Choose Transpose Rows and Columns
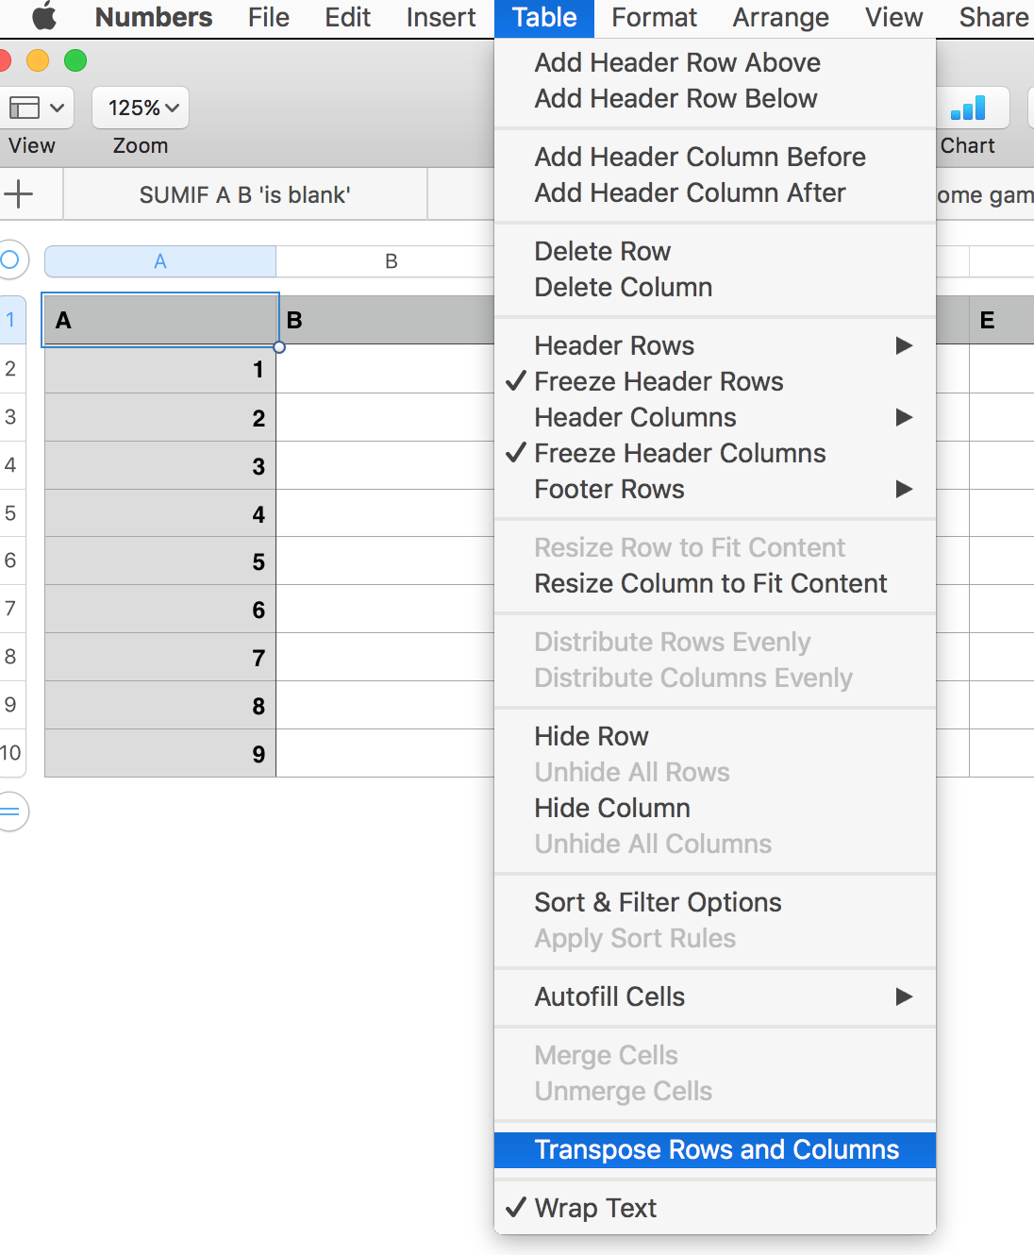Image resolution: width=1034 pixels, height=1255 pixels. click(716, 1149)
